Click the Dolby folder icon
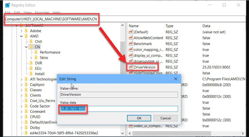 (26, 127)
